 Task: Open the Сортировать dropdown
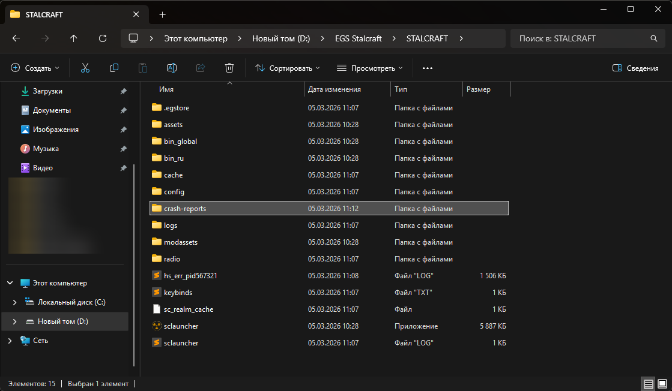288,68
